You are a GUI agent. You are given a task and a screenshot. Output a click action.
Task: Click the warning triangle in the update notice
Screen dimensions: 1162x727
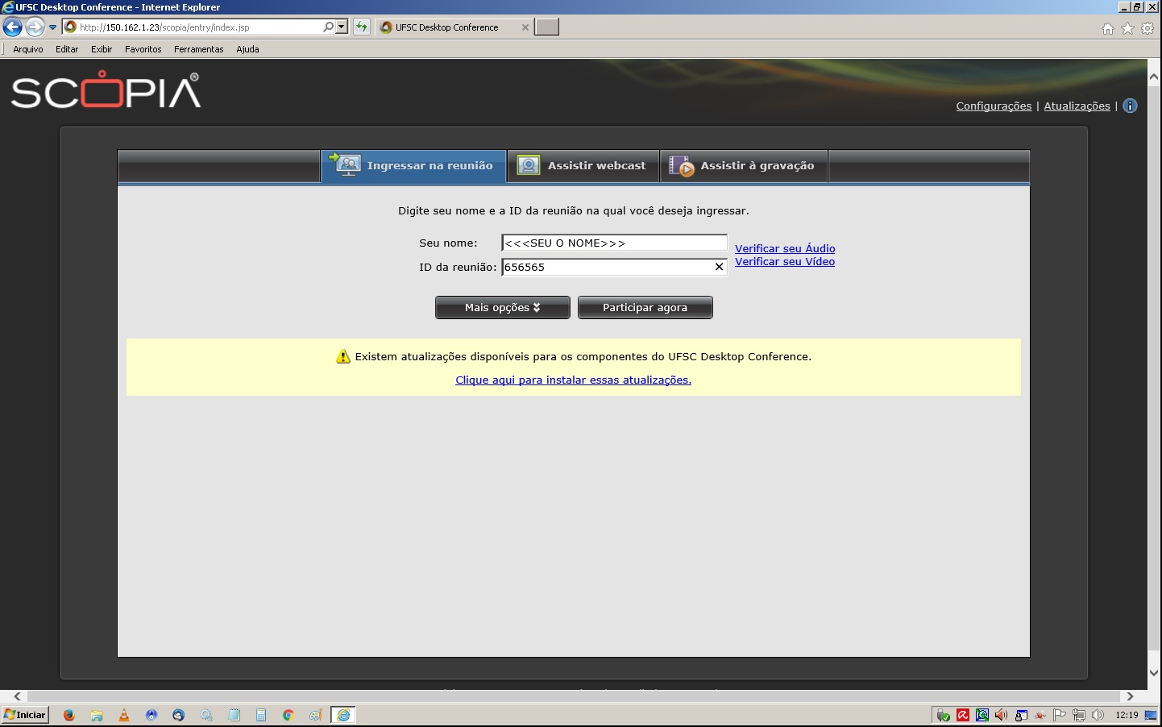[x=343, y=356]
